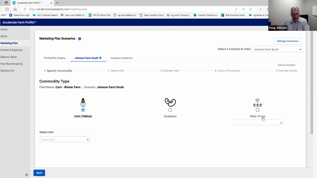Refresh the page in the browser

pos(7,9)
